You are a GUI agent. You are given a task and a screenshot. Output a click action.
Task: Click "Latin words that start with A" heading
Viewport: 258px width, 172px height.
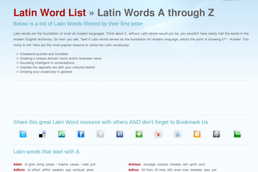point(46,152)
